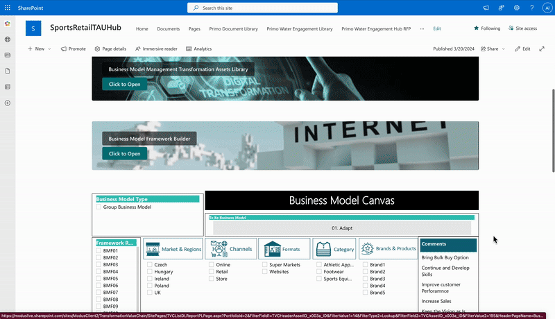The width and height of the screenshot is (555, 319).
Task: Click the Category apparel icon
Action: pyautogui.click(x=323, y=249)
